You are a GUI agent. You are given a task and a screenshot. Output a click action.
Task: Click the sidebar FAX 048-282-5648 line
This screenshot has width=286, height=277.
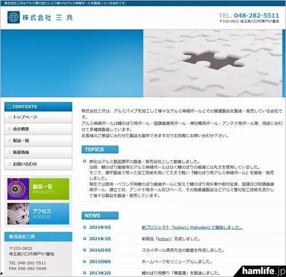(x=27, y=268)
